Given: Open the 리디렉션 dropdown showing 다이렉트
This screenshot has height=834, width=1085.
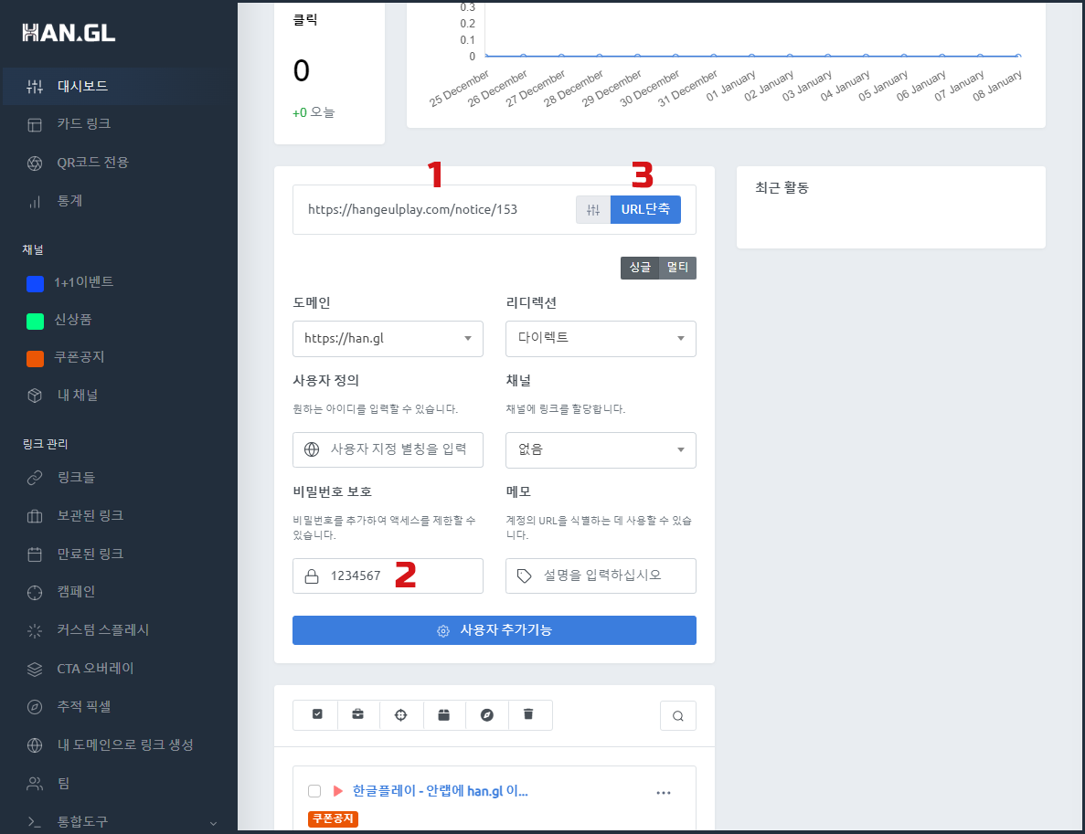Looking at the screenshot, I should pyautogui.click(x=601, y=339).
